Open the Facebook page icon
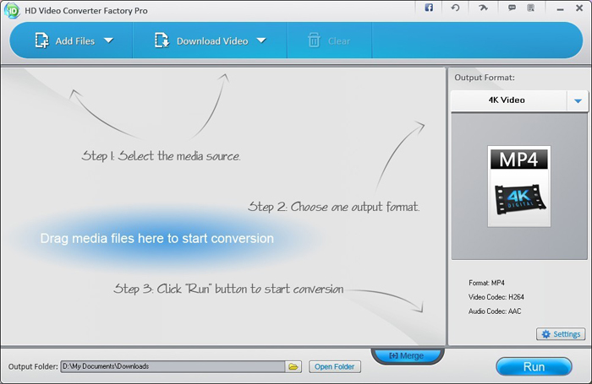 429,8
